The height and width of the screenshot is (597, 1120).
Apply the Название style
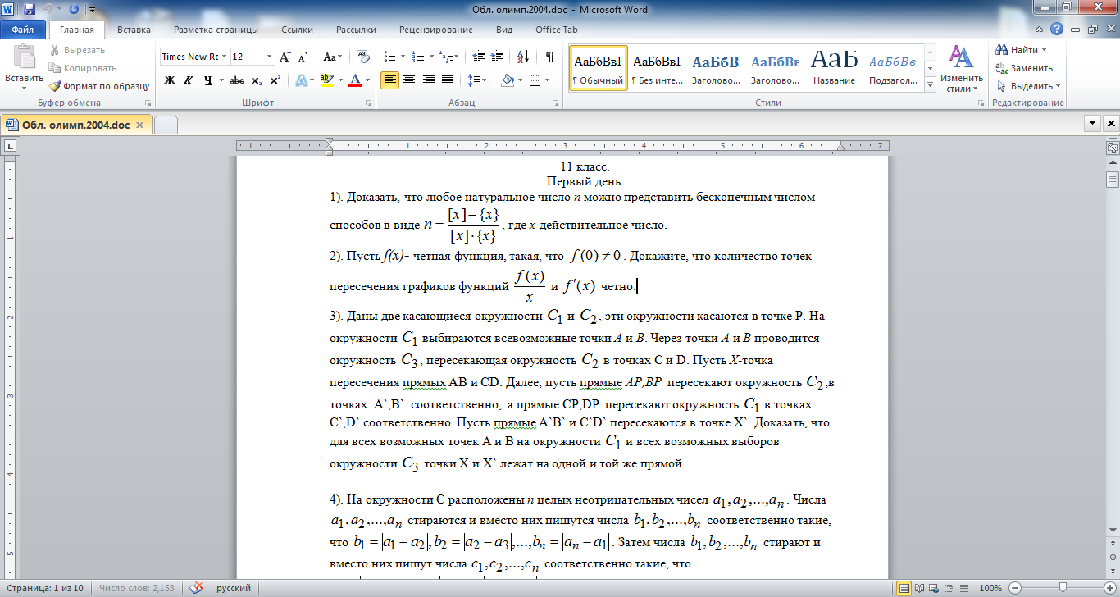click(835, 67)
